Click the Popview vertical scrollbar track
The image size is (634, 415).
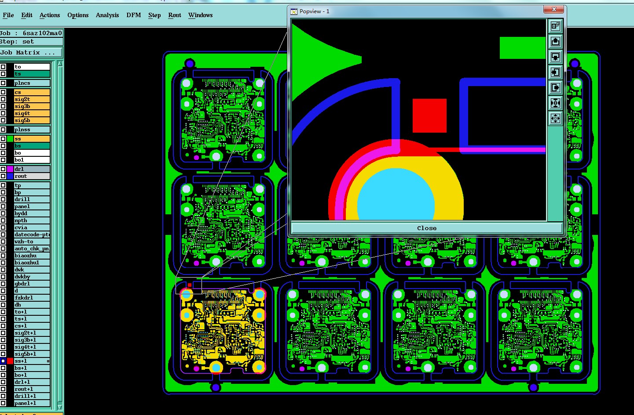pos(555,173)
